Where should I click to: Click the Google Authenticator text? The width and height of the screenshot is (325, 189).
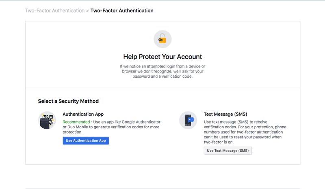point(141,122)
